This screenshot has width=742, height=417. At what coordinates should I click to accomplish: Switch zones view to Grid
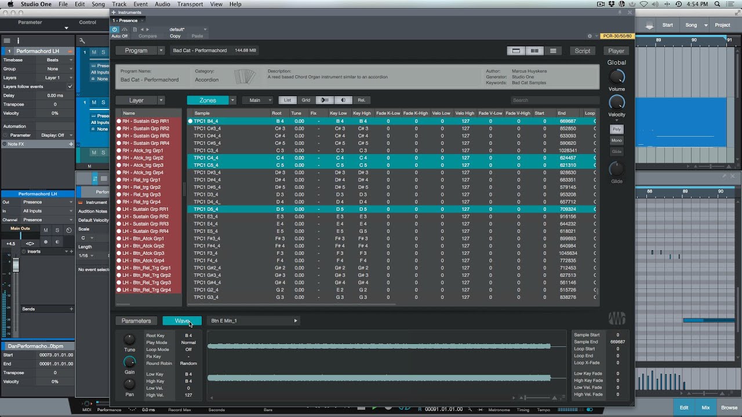point(305,100)
